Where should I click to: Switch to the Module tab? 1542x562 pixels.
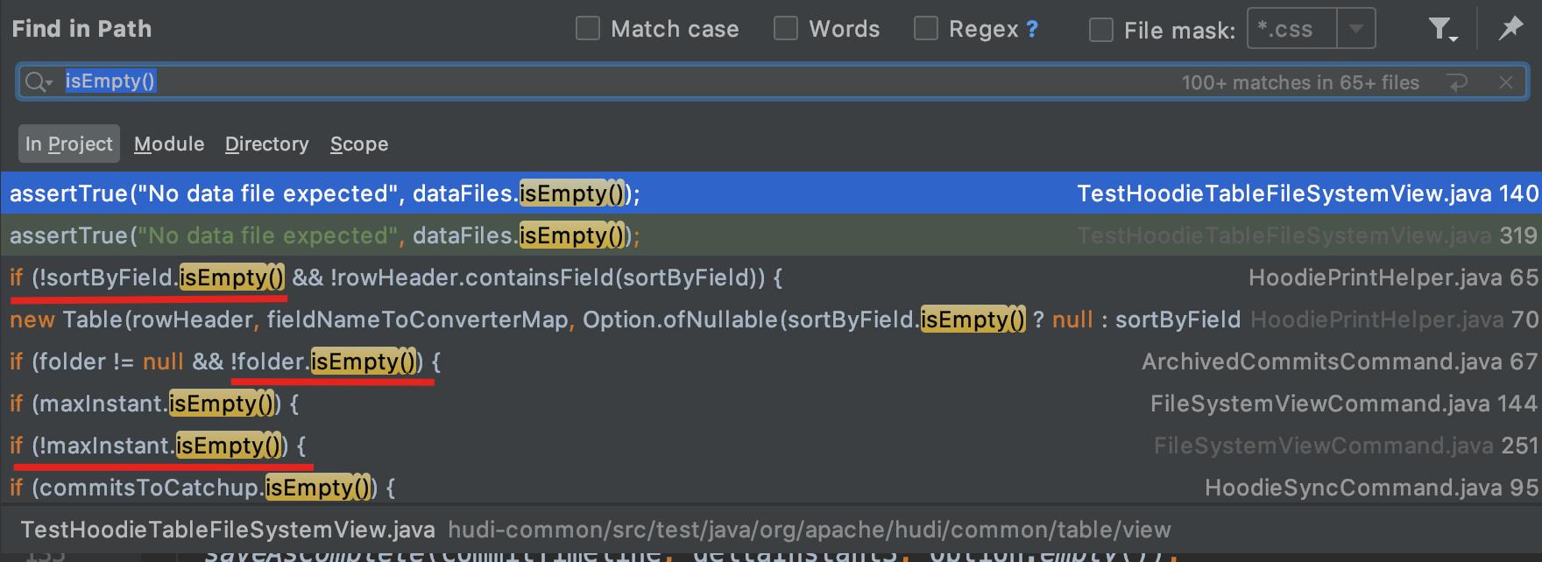point(169,144)
